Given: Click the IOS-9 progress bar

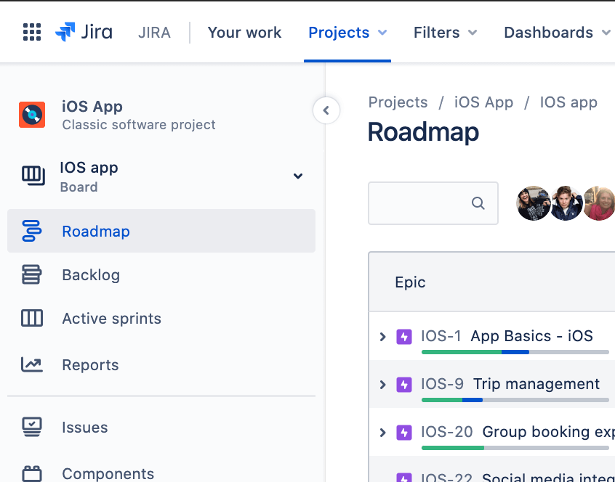Looking at the screenshot, I should [515, 400].
